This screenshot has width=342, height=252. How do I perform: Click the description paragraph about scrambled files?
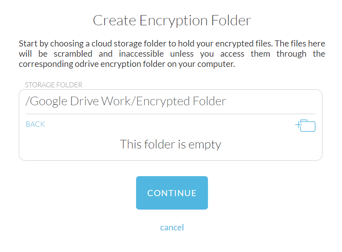172,54
